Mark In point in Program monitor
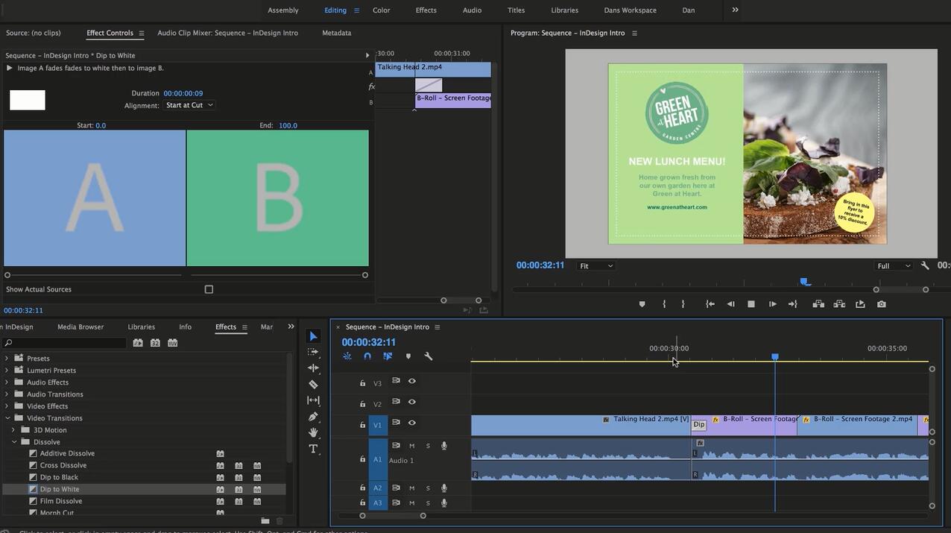 point(664,304)
